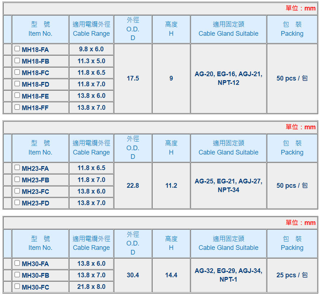Check the MH18-FA item checkbox
This screenshot has height=295, width=320.
[17, 49]
